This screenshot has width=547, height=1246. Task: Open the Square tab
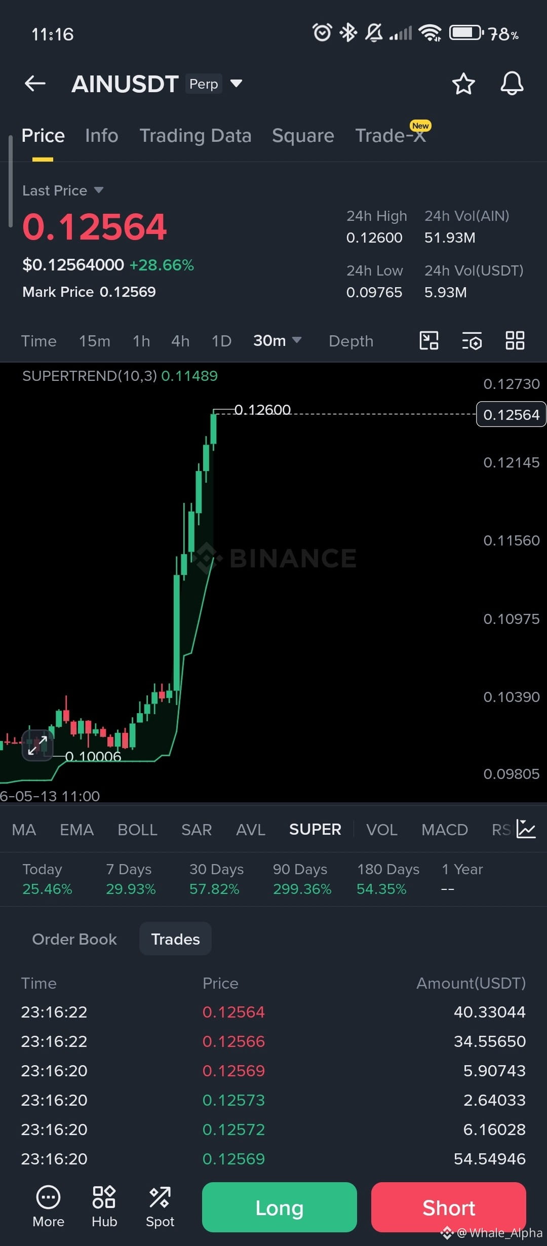coord(303,136)
